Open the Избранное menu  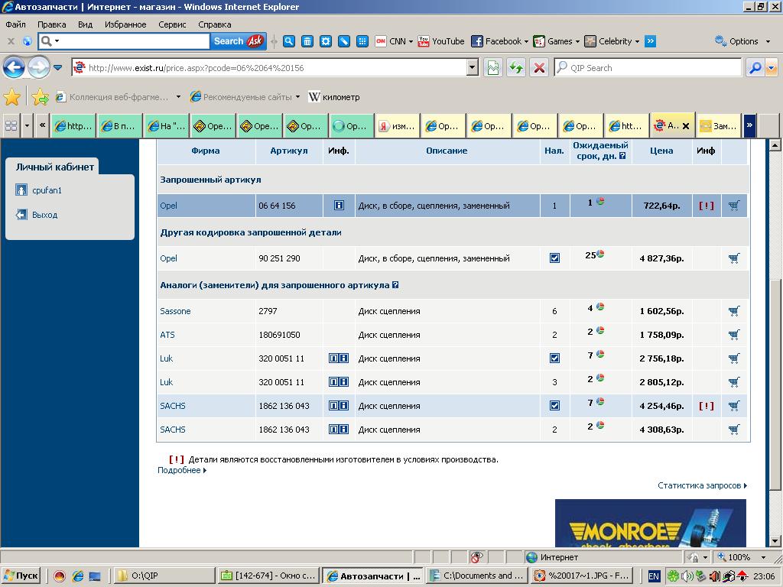click(125, 24)
